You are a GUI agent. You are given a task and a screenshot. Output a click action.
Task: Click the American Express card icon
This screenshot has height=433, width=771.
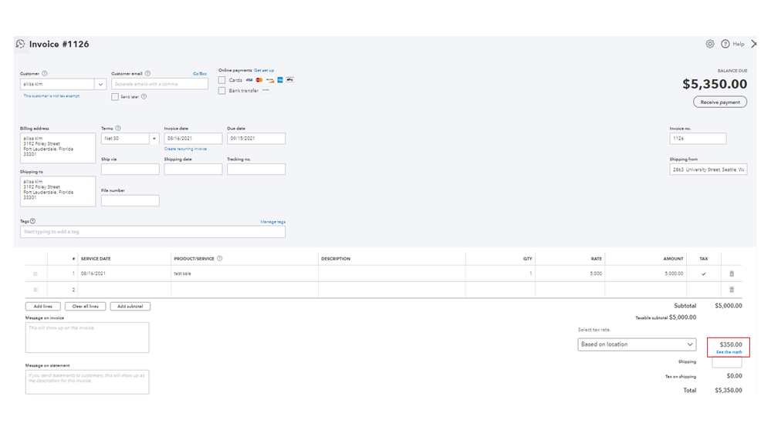280,80
